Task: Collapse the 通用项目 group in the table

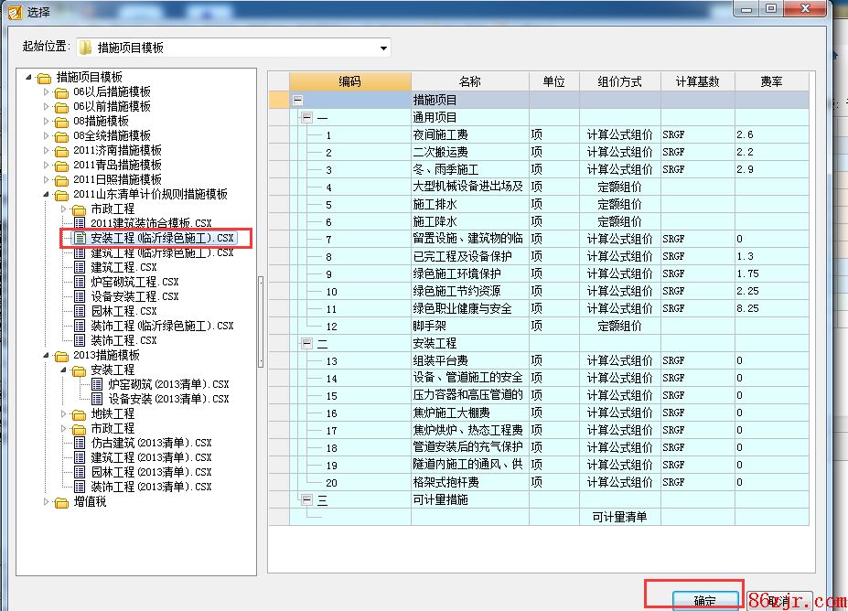Action: [306, 118]
